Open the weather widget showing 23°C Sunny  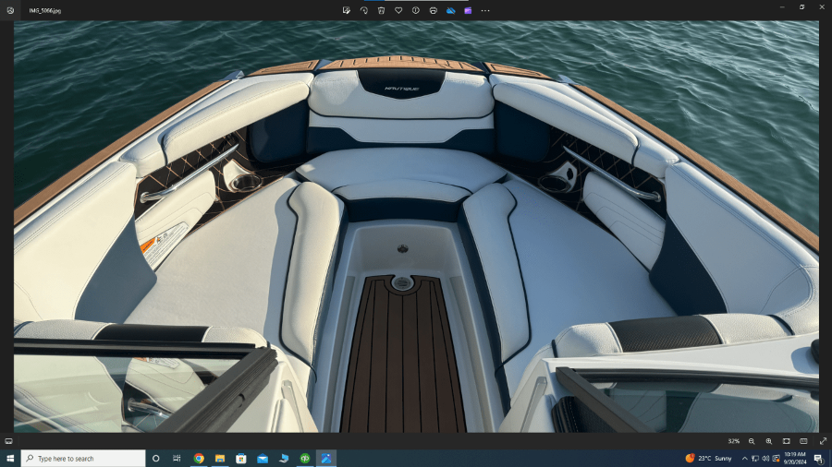(x=708, y=459)
